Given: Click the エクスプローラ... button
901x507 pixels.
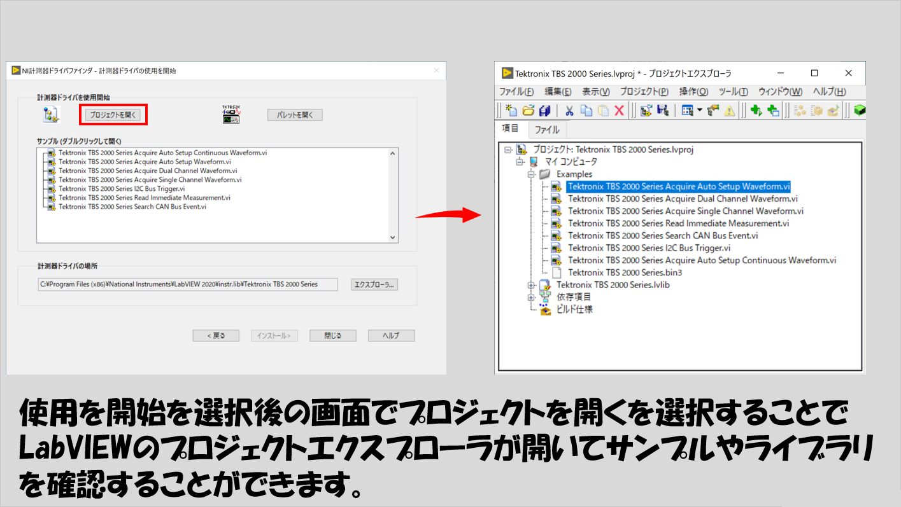Looking at the screenshot, I should pos(374,285).
